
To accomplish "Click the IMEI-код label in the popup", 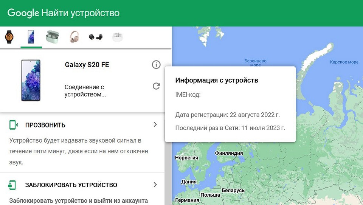I will coord(188,95).
